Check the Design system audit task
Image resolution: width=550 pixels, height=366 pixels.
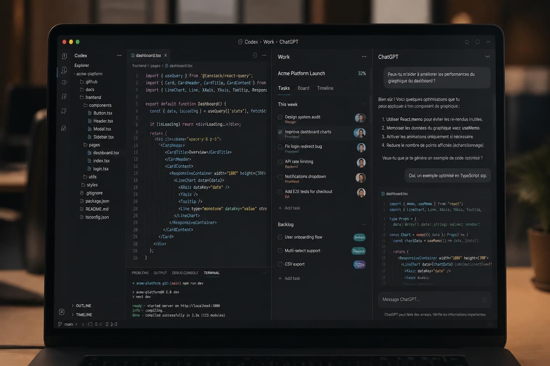pos(280,117)
